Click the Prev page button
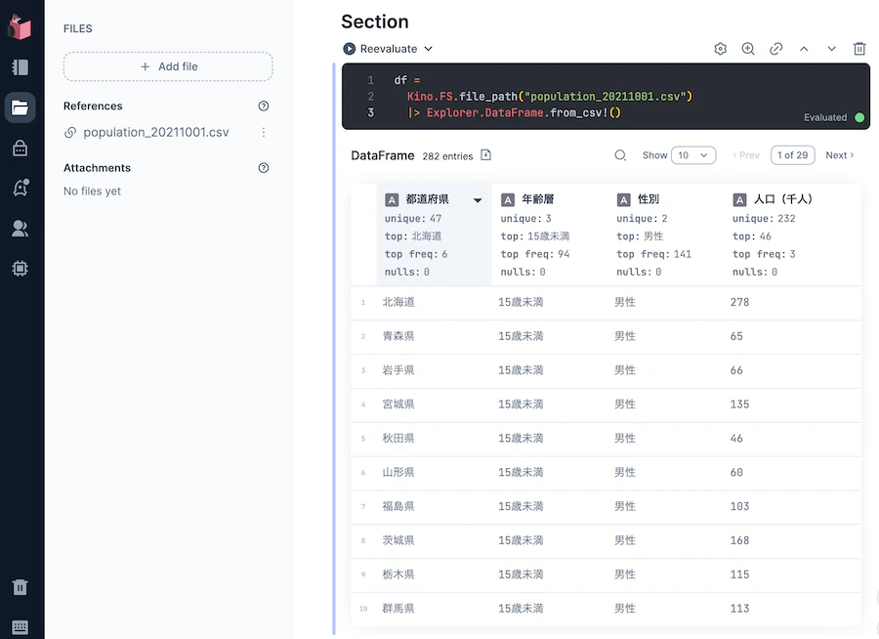 pyautogui.click(x=746, y=155)
